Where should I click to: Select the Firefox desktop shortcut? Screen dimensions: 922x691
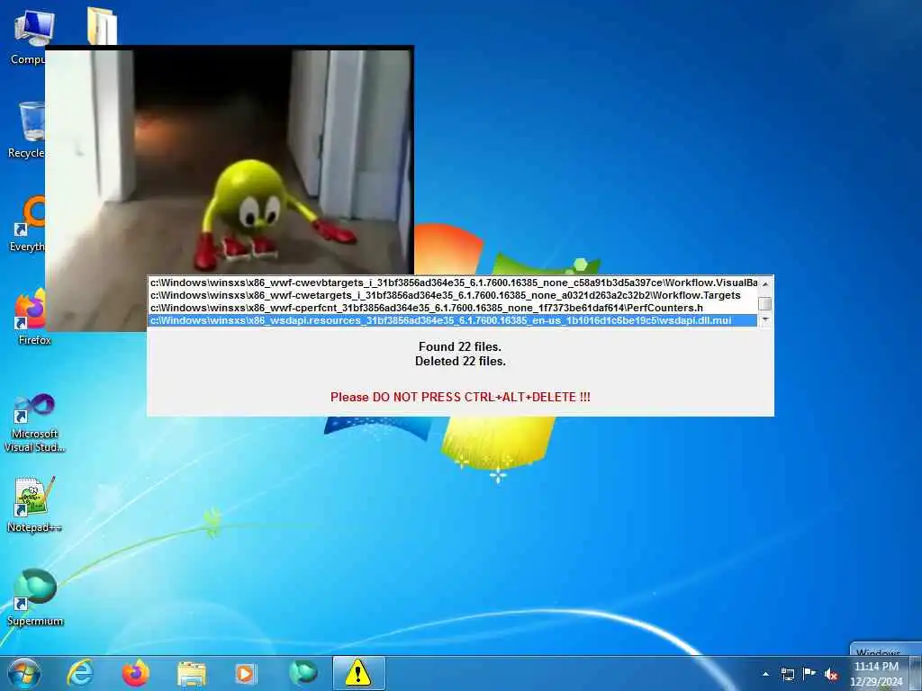(x=33, y=316)
